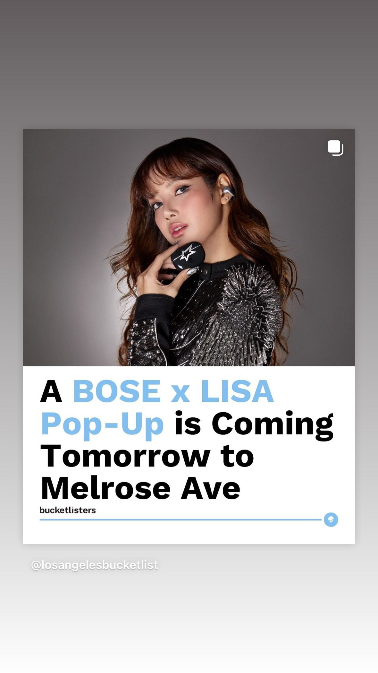378x673 pixels.
Task: Tap the empty gray area above the post
Action: [x=189, y=64]
